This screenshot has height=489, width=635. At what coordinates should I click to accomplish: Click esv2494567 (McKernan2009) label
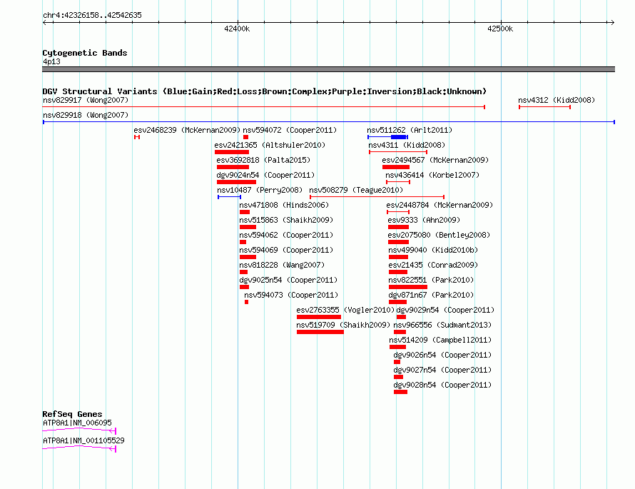[x=435, y=160]
